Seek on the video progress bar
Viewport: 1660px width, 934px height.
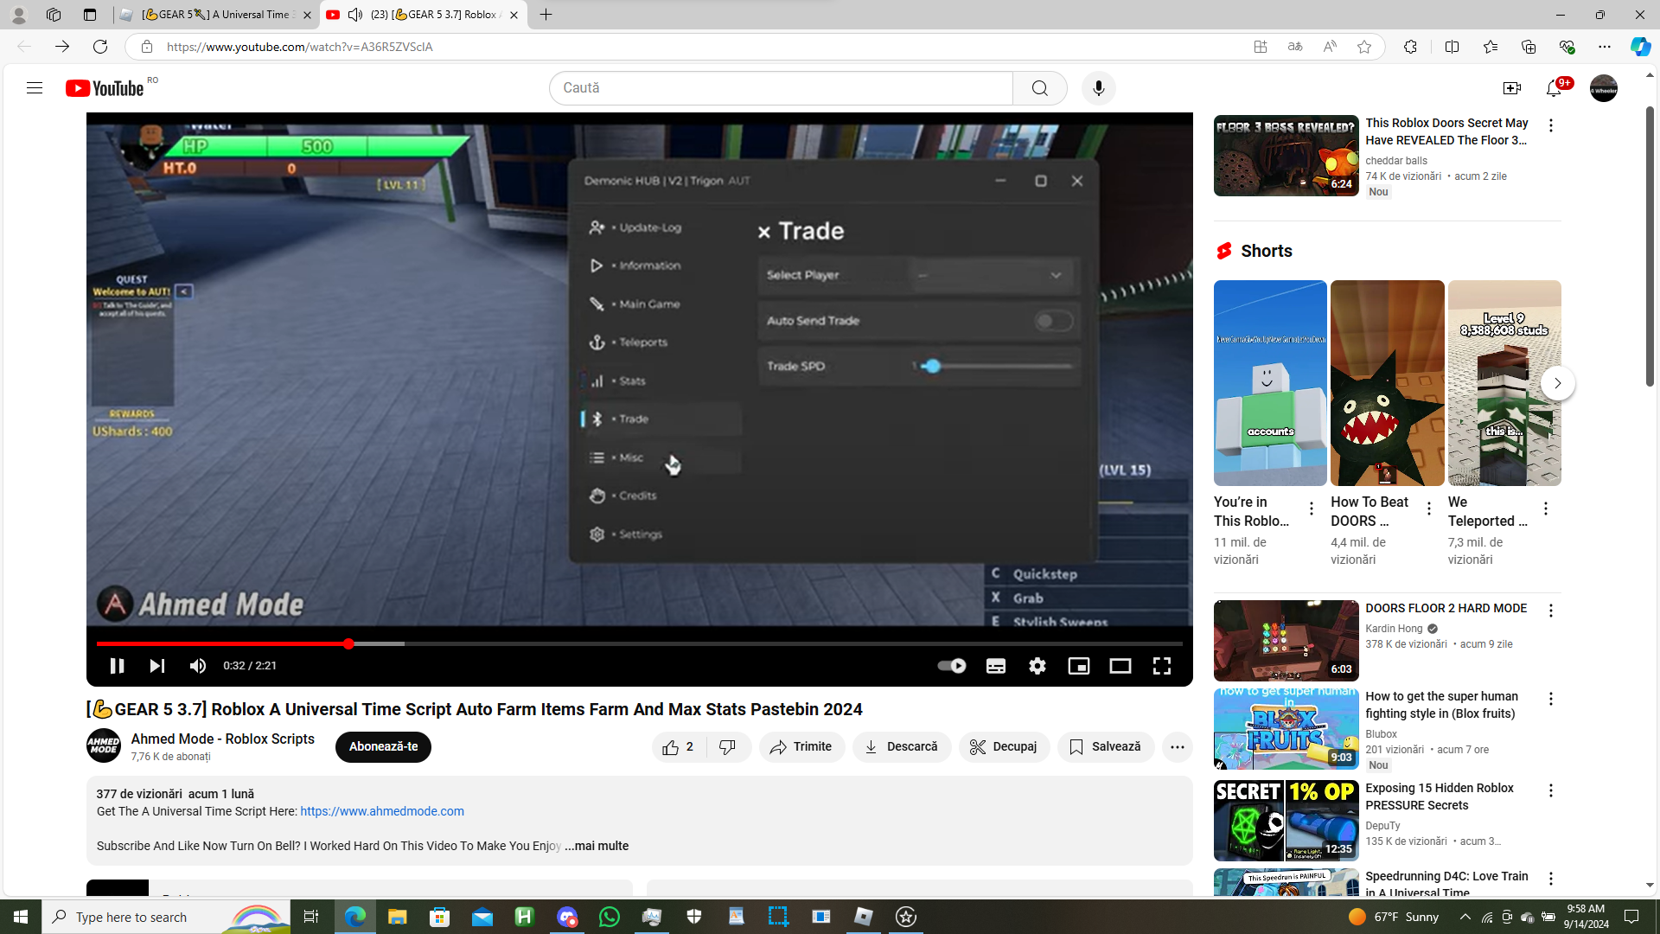(x=640, y=644)
